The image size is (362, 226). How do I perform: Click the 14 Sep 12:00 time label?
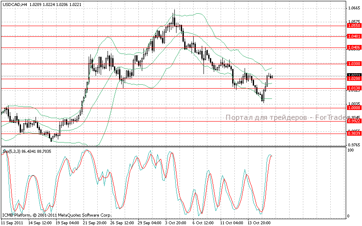[x=40, y=223]
